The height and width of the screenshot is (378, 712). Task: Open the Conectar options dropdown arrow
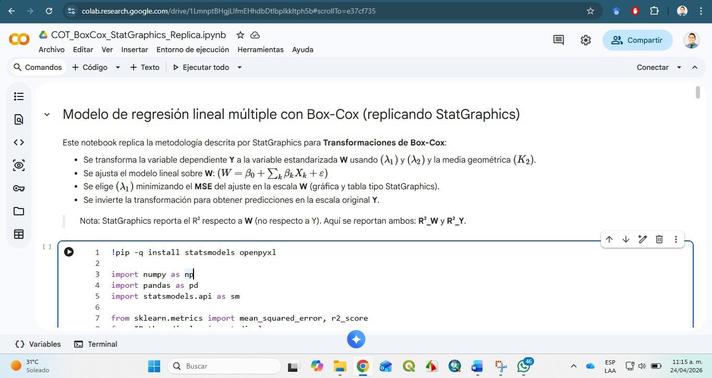pos(679,67)
